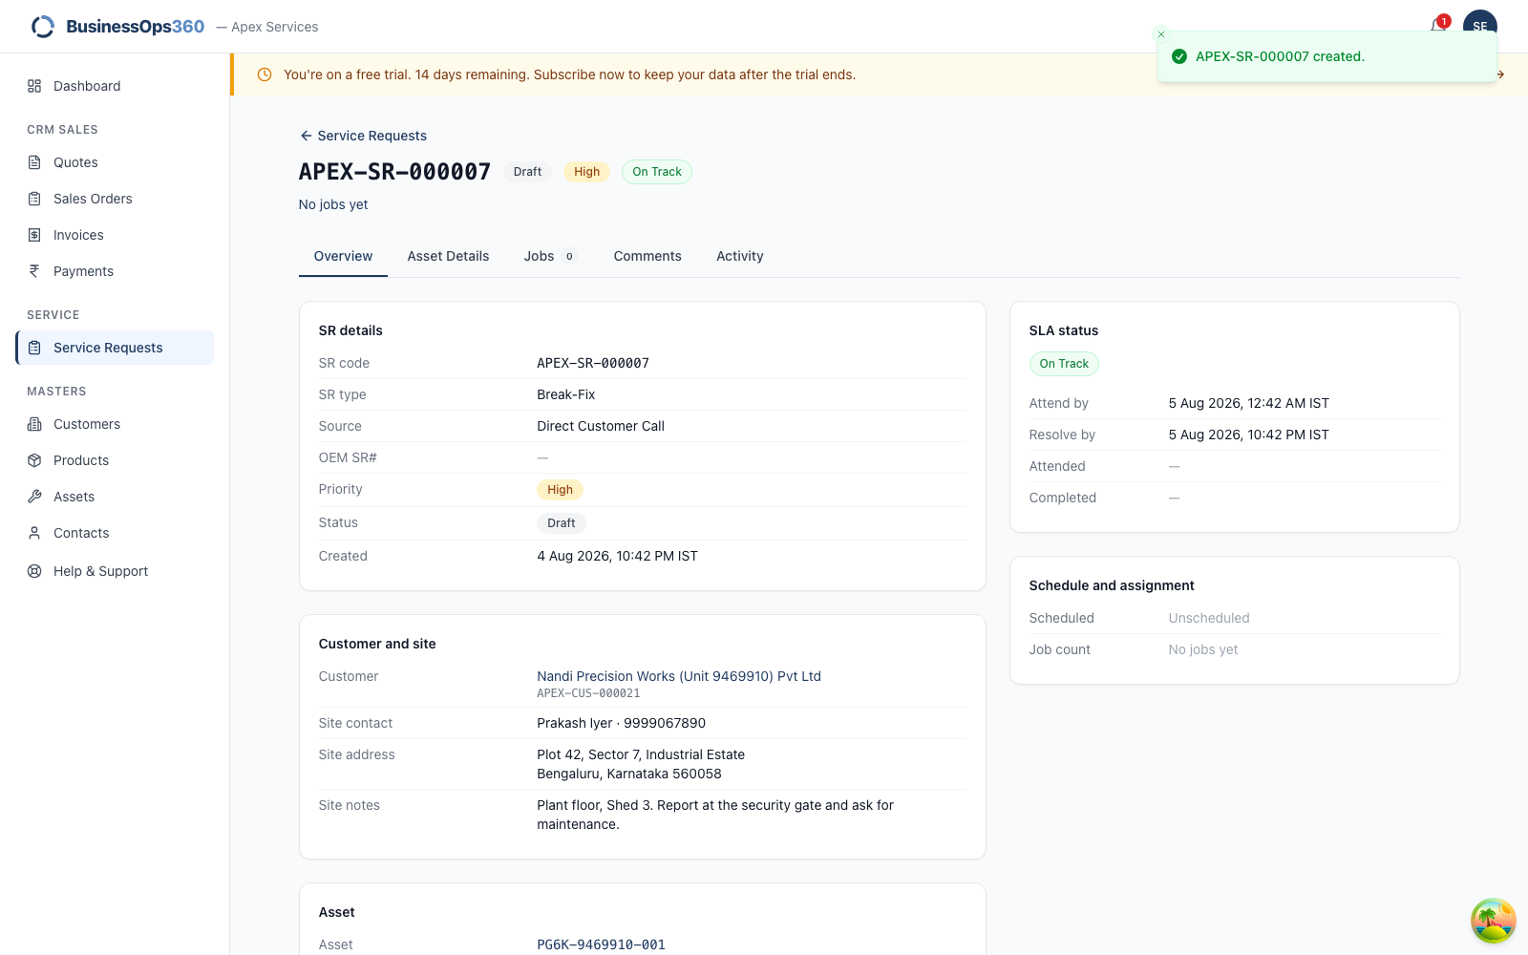
Task: Click the Products box icon
Action: (34, 460)
